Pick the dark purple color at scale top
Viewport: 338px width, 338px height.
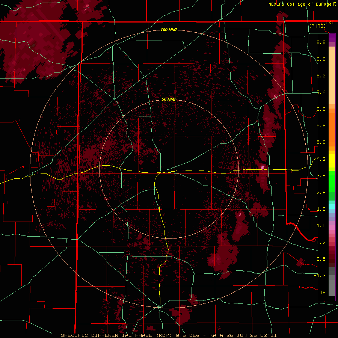(x=332, y=37)
